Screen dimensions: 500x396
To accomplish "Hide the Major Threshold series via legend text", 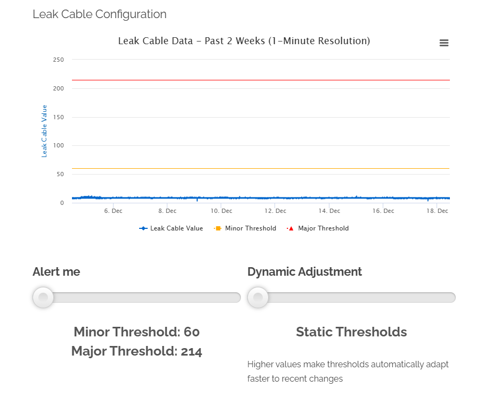I will tap(323, 228).
